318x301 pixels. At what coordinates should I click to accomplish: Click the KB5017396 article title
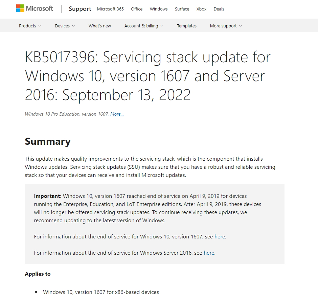pyautogui.click(x=147, y=76)
